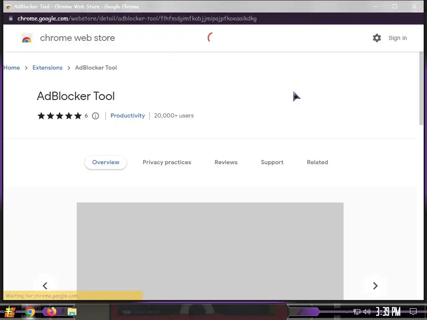This screenshot has height=320, width=427.
Task: Go to Home in the breadcrumb
Action: [12, 67]
